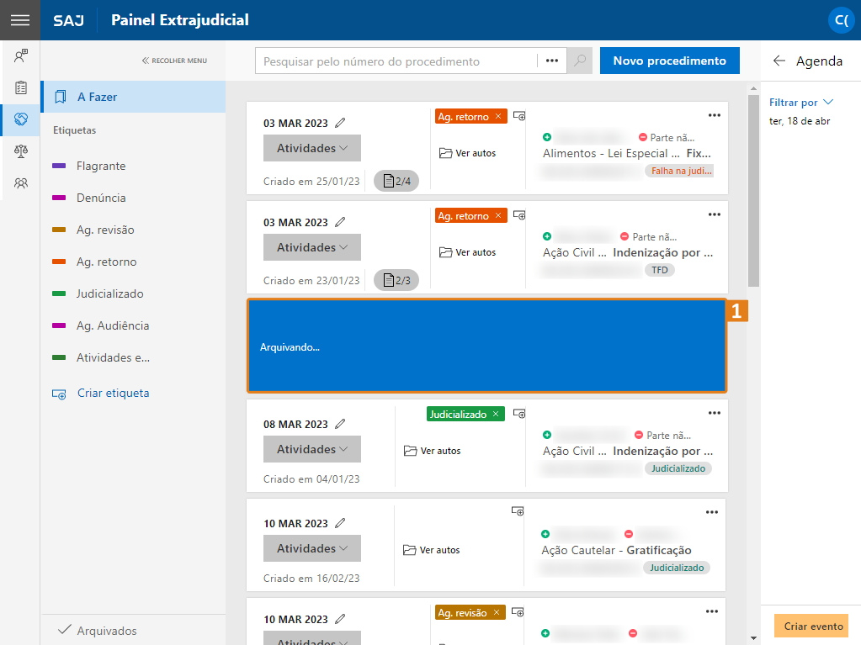The width and height of the screenshot is (861, 645).
Task: Click the vertical scrollbar thumb
Action: point(753,190)
